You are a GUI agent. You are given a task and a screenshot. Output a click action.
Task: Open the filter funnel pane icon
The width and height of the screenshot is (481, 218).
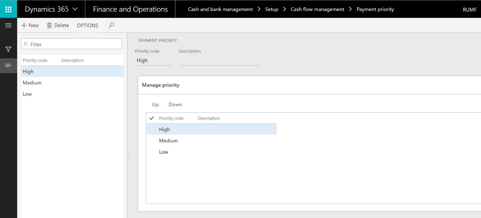pyautogui.click(x=9, y=49)
